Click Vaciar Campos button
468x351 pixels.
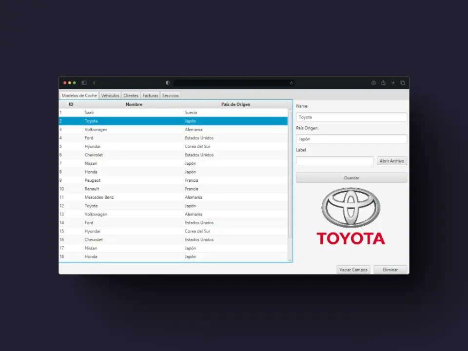click(x=353, y=270)
